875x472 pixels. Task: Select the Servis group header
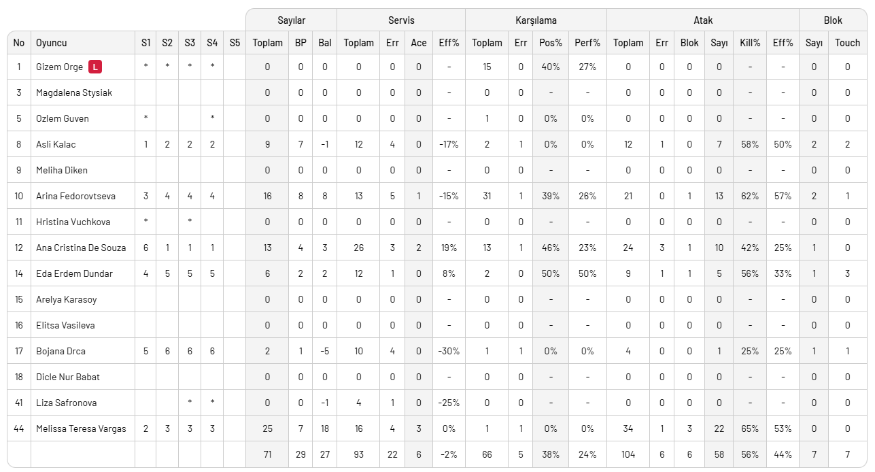(x=401, y=20)
